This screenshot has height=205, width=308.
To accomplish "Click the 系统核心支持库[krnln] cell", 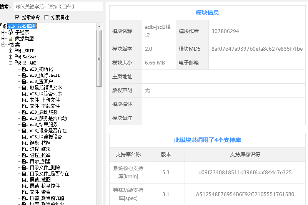I will click(128, 172).
